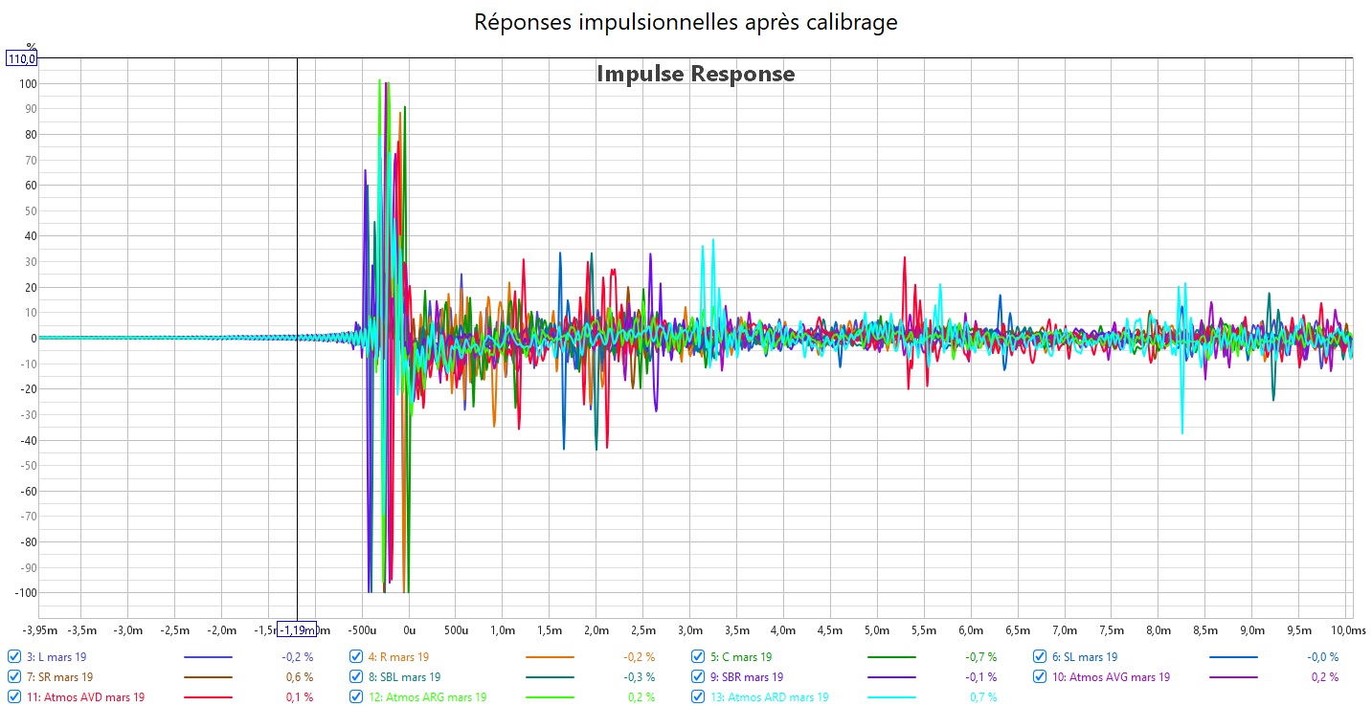Image resolution: width=1372 pixels, height=728 pixels.
Task: Click the 110,0 Y-axis limit box
Action: (x=22, y=59)
